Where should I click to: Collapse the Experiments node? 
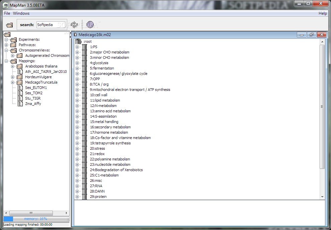(6, 40)
